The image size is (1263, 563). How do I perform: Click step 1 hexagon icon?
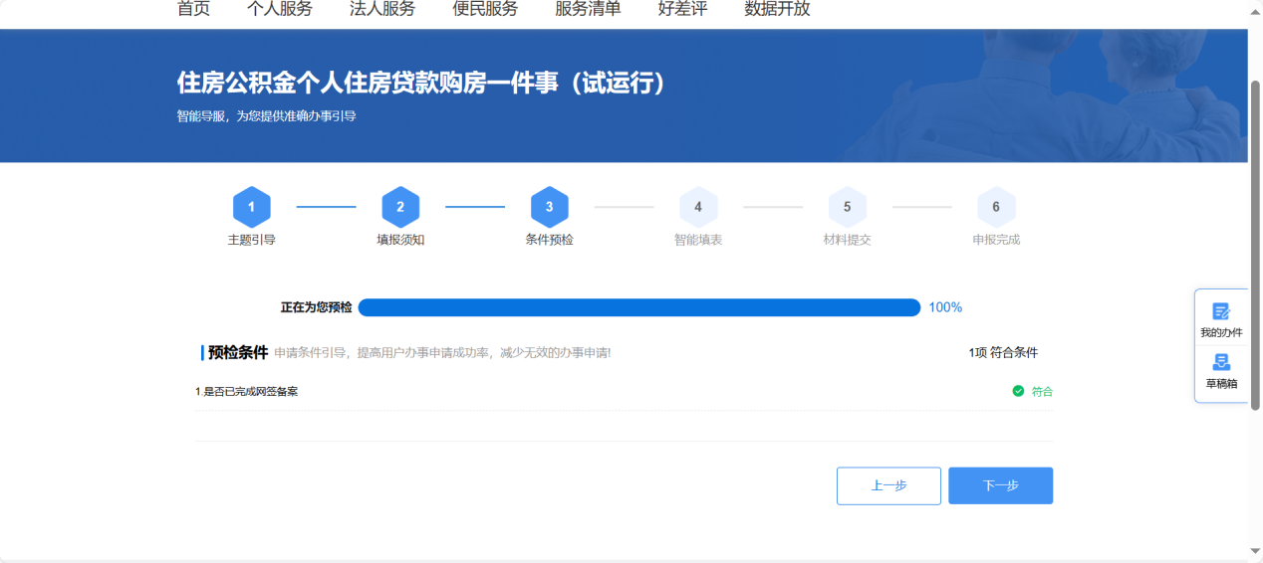252,207
